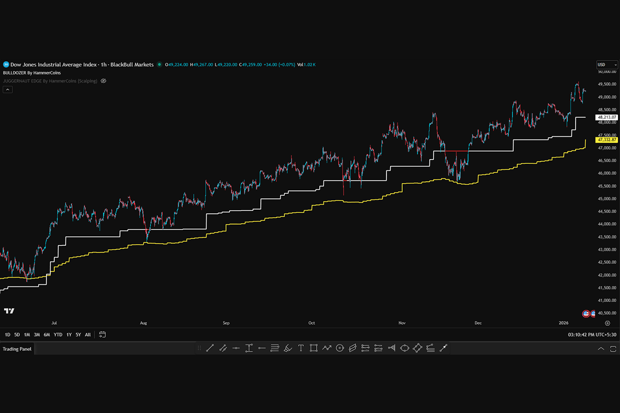Image resolution: width=620 pixels, height=413 pixels.
Task: Select the Trend Line drawing tool
Action: pos(210,348)
